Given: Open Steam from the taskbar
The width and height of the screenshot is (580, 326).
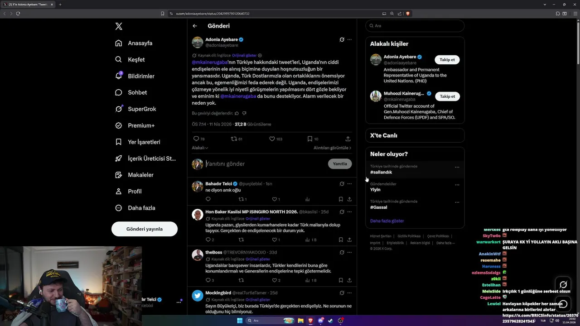Looking at the screenshot, I should click(x=330, y=321).
